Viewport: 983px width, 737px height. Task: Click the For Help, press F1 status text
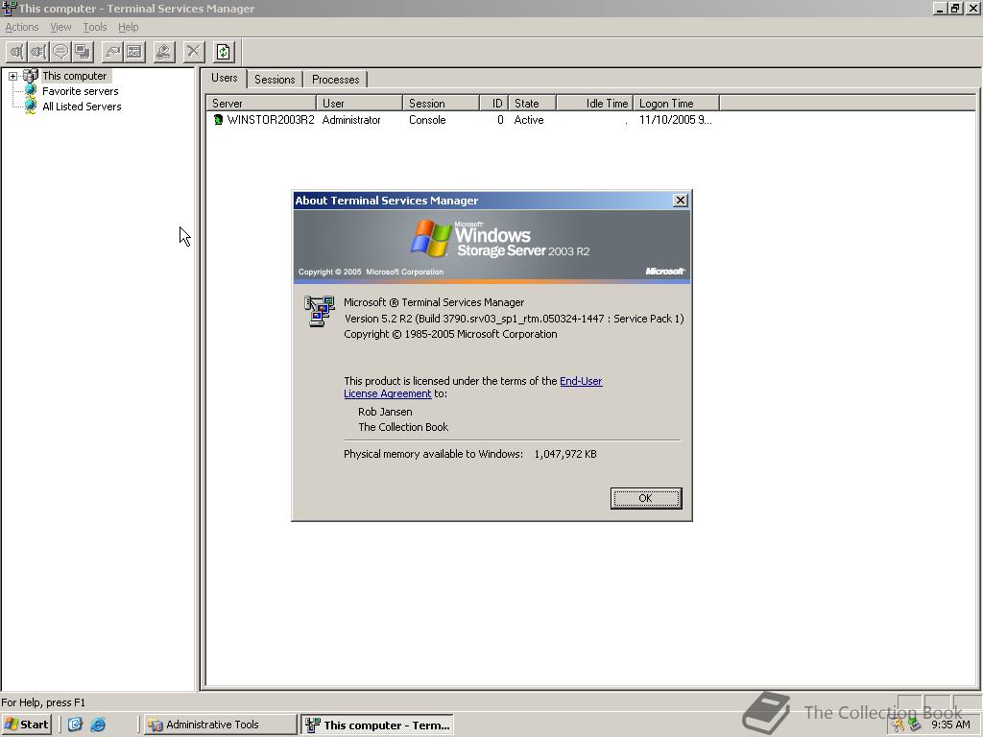pos(43,702)
